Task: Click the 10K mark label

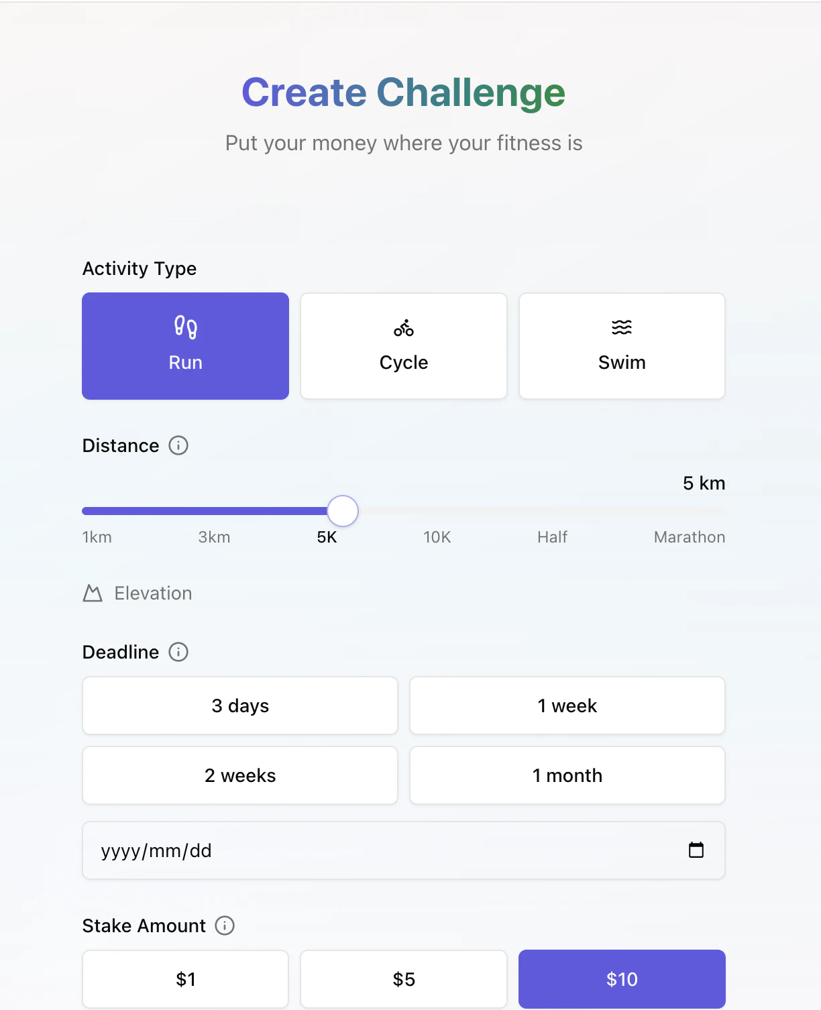Action: pyautogui.click(x=437, y=537)
